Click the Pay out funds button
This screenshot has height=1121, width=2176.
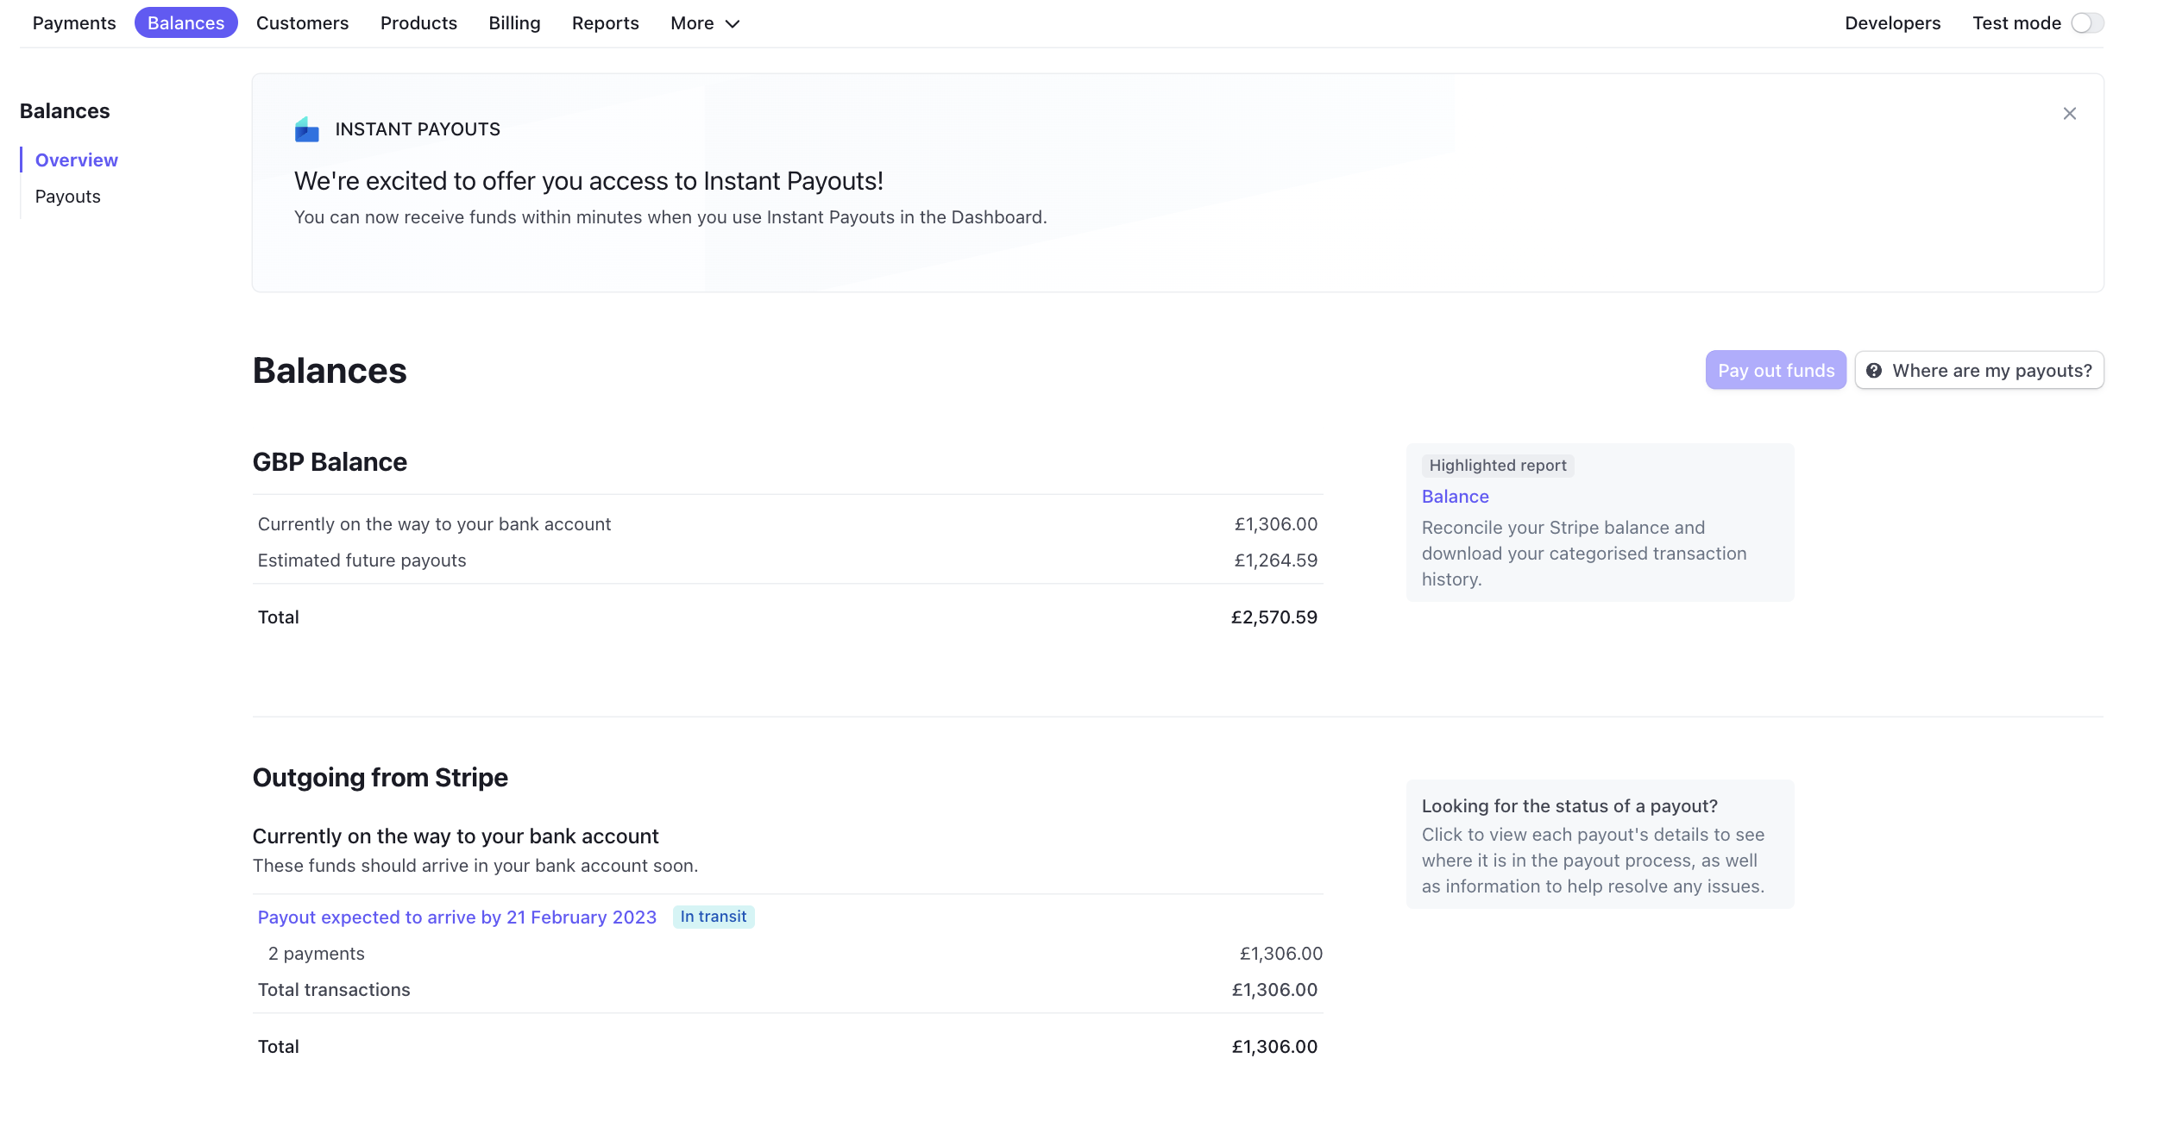pyautogui.click(x=1776, y=371)
